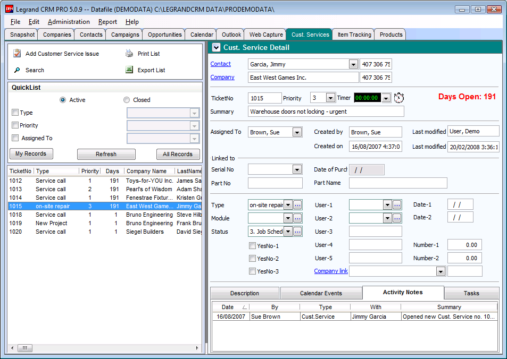Open the Administration menu
Screen dimensions: 507x359
point(69,22)
